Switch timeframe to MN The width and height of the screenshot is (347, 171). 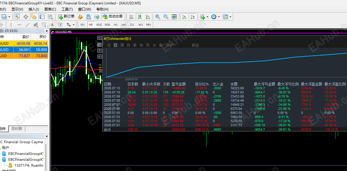pos(149,25)
